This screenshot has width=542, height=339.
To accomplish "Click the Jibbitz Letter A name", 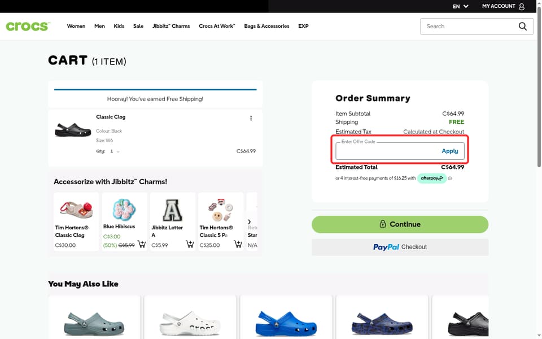I will pos(167,232).
